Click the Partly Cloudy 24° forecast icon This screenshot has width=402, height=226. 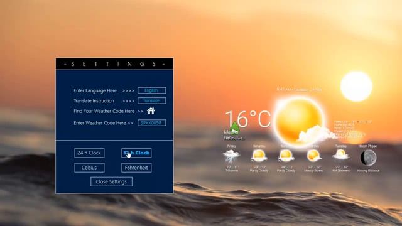(x=286, y=156)
